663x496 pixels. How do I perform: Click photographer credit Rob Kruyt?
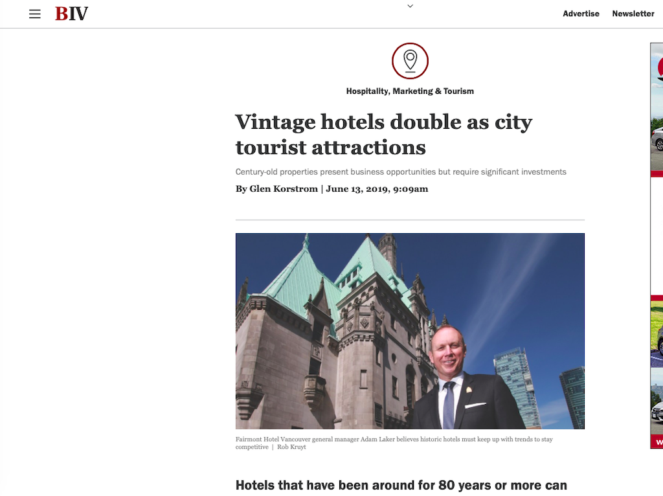click(291, 447)
